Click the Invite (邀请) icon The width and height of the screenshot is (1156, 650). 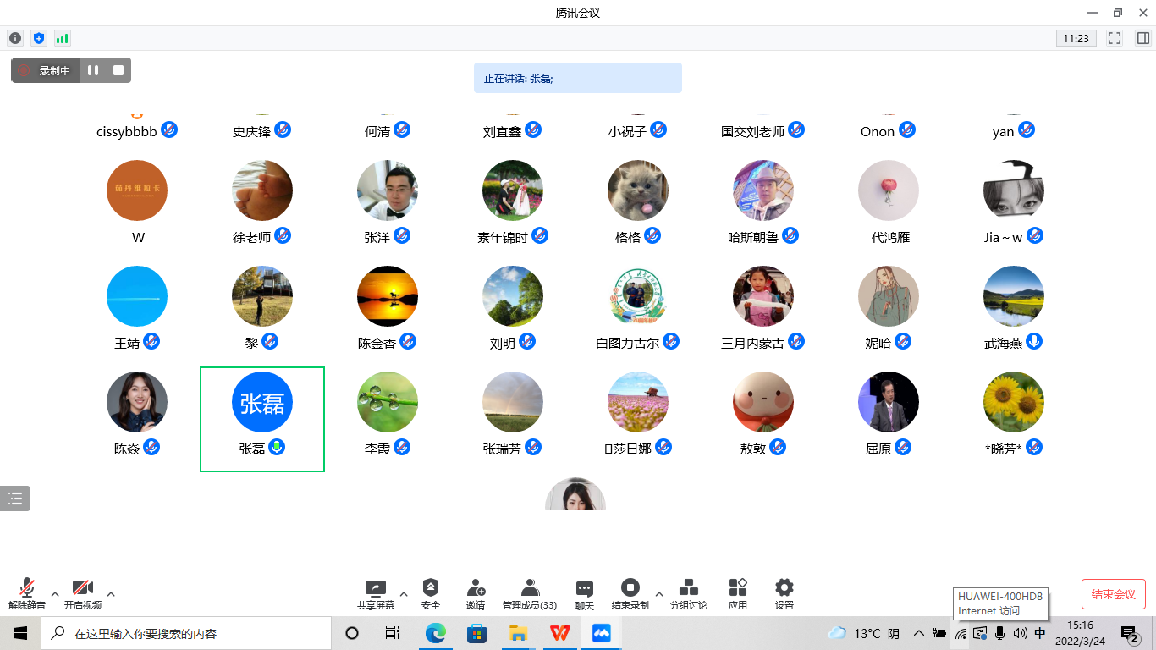point(476,594)
